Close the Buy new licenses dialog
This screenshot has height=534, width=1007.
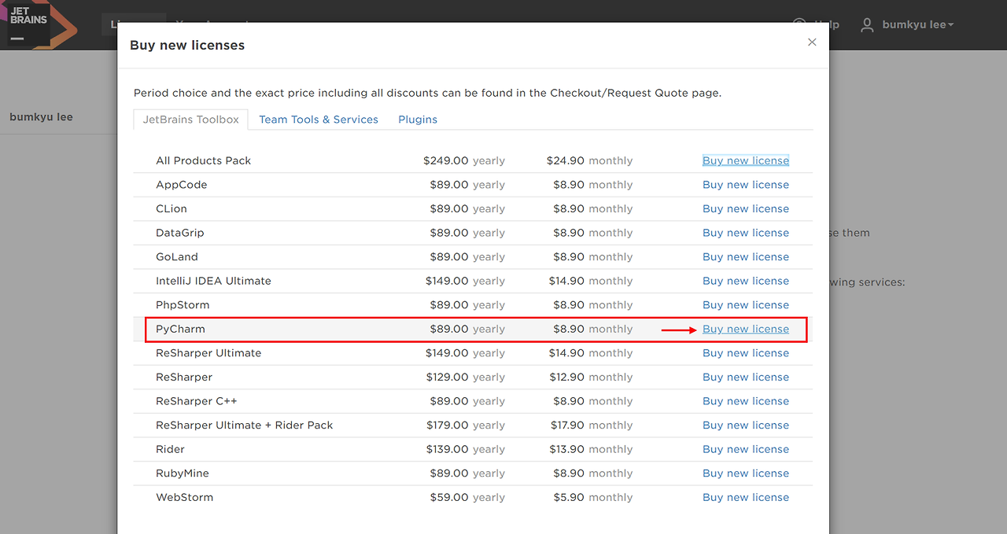coord(812,42)
